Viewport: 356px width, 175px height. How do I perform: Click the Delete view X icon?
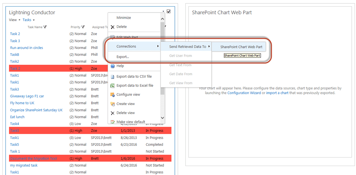112,113
